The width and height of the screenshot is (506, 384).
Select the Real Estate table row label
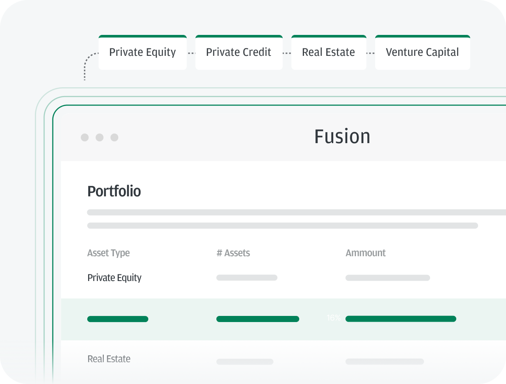109,359
